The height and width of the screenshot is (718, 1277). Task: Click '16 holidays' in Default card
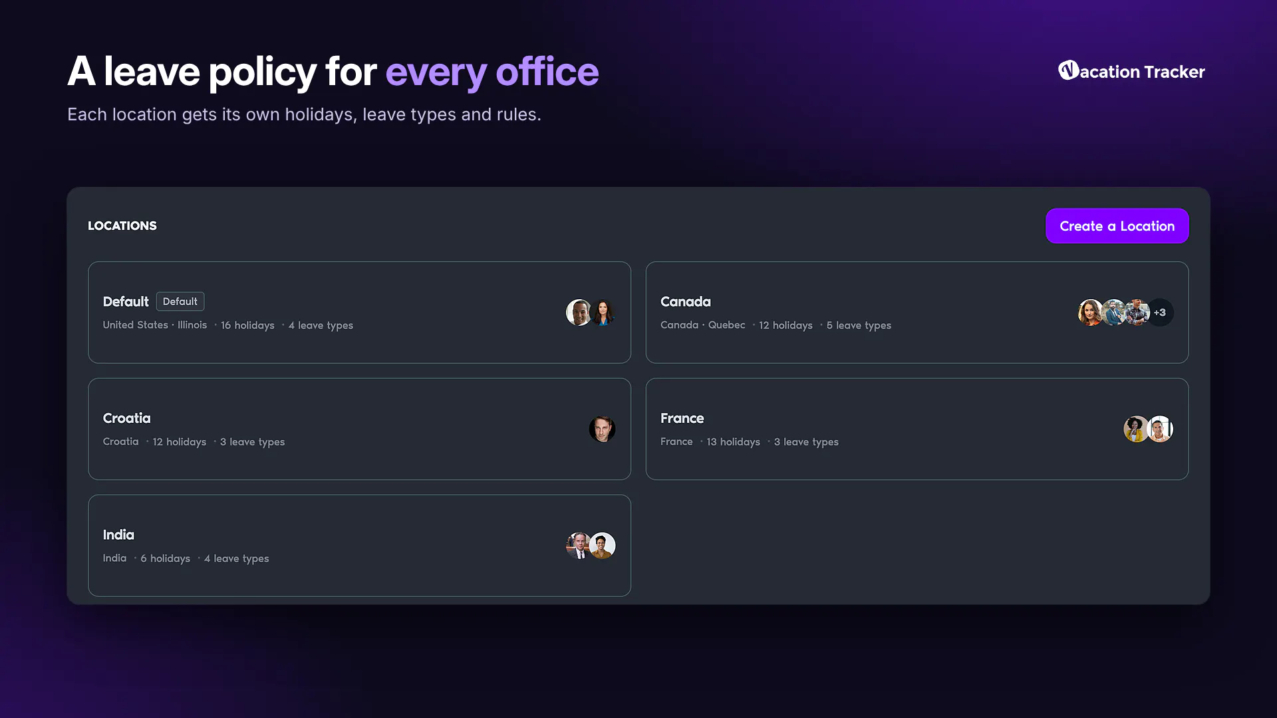(x=247, y=325)
